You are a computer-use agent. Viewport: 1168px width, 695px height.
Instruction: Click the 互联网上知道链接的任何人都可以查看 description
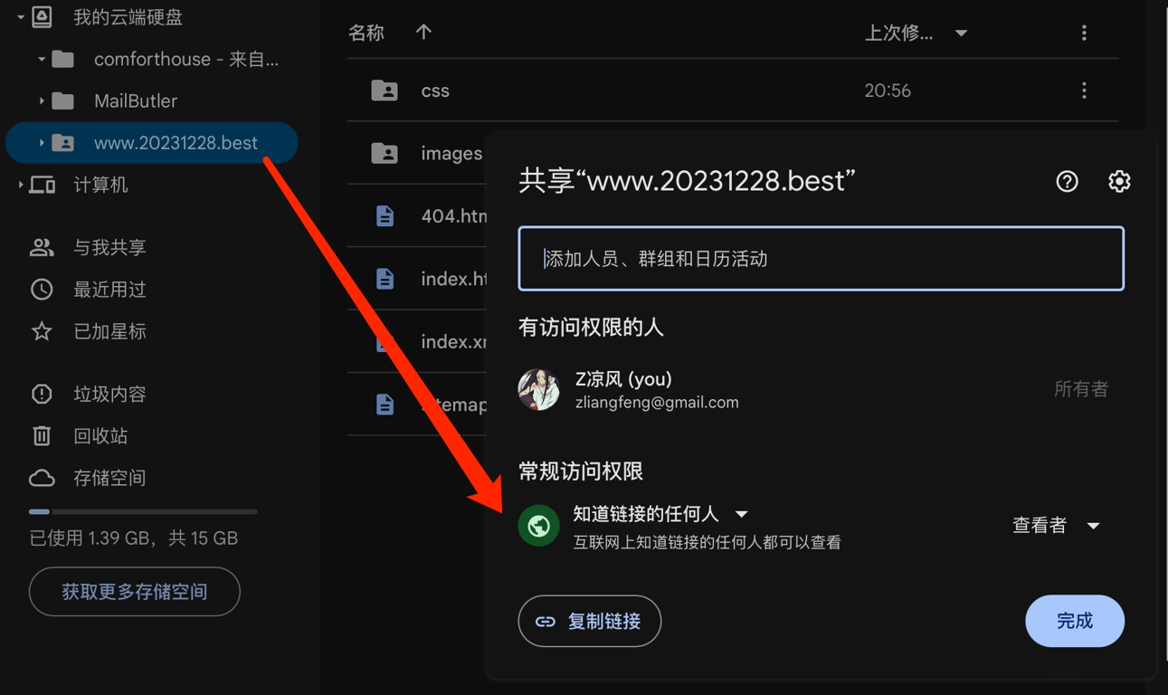pyautogui.click(x=707, y=542)
